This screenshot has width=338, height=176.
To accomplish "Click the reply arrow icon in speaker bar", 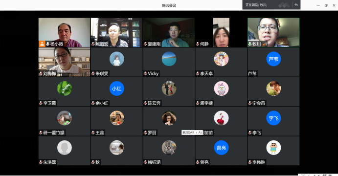I will 296,5.
